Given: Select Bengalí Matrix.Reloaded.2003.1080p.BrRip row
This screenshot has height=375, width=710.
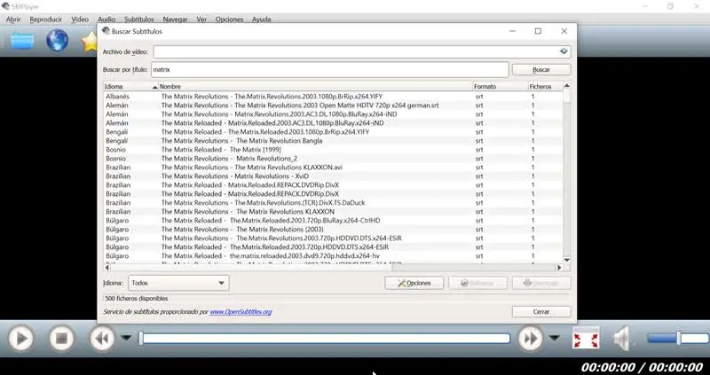Looking at the screenshot, I should (x=333, y=132).
